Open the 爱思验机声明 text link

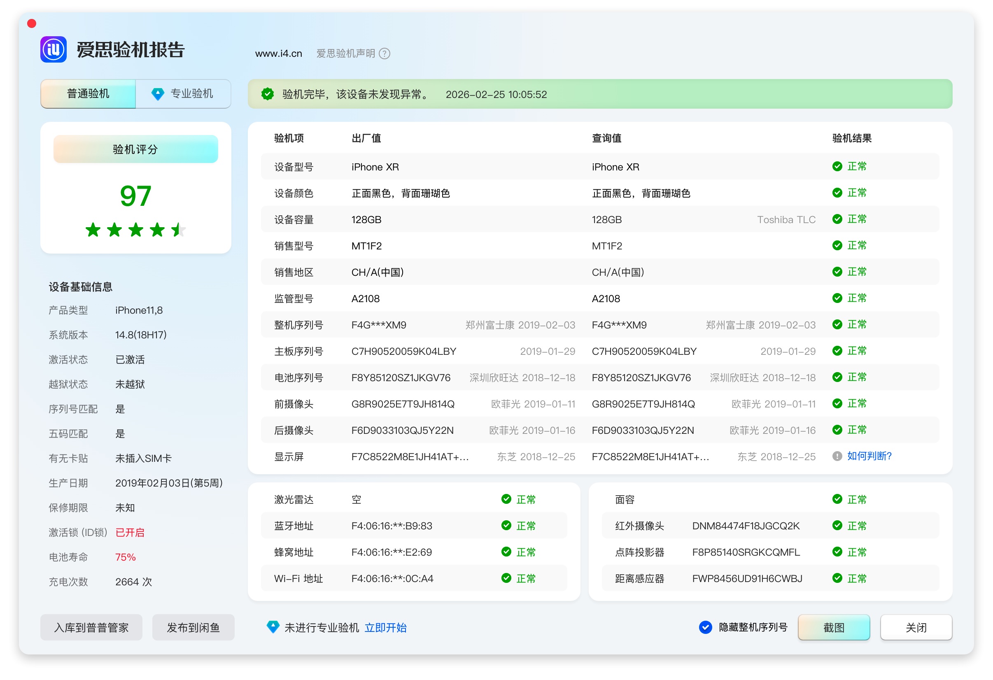[x=346, y=54]
